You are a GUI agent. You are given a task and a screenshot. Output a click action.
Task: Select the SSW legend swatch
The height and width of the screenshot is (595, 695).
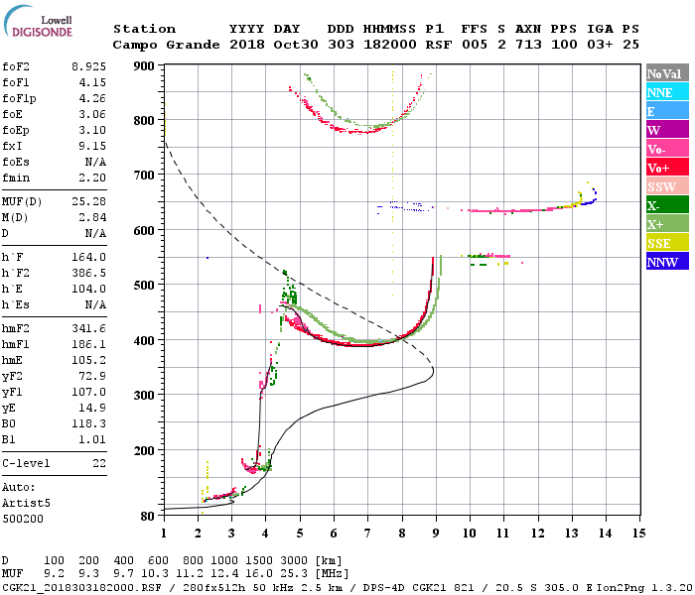click(667, 186)
